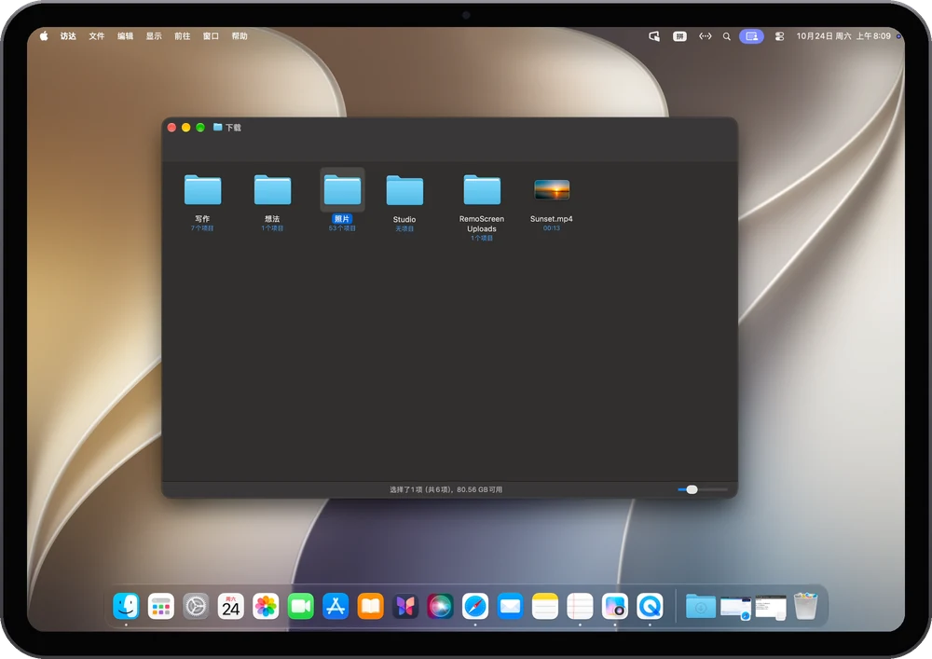Adjust the icon size slider in status bar
Image resolution: width=932 pixels, height=659 pixels.
692,489
